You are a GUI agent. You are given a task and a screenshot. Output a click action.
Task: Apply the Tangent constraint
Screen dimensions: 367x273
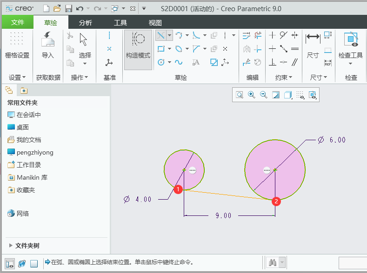point(283,35)
